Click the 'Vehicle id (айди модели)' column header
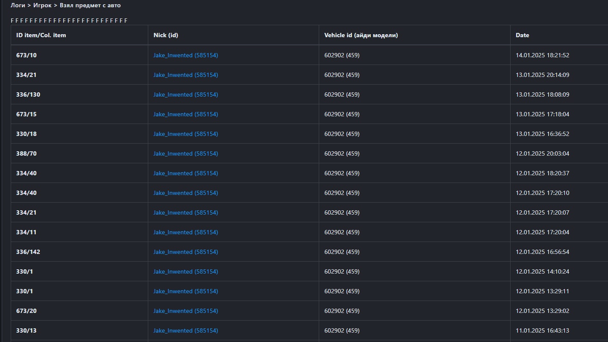The image size is (608, 342). click(x=361, y=35)
